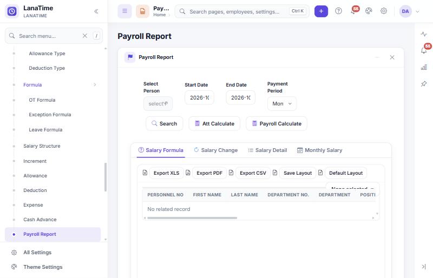
Task: Switch to the Salary Detail tab
Action: (x=267, y=150)
